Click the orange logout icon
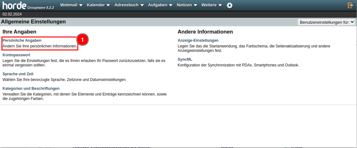Viewport: 357px width, 148px height. [350, 5]
